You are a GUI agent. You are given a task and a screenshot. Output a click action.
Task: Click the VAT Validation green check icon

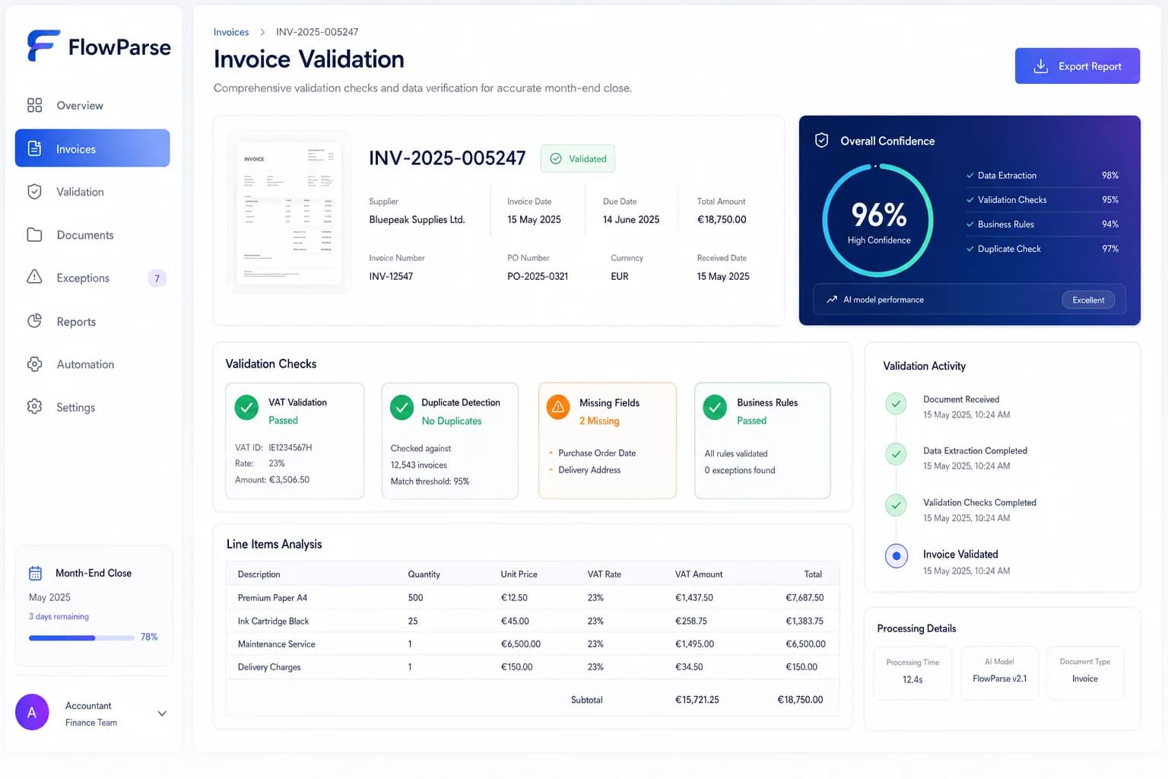246,408
